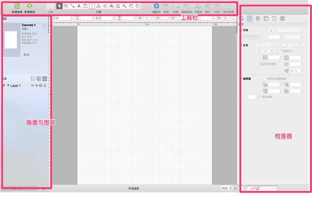
Task: Enable the 环绕形状 checkbox
Action: tap(279, 51)
